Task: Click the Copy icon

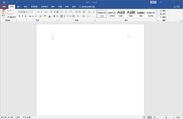Action: [8, 14]
